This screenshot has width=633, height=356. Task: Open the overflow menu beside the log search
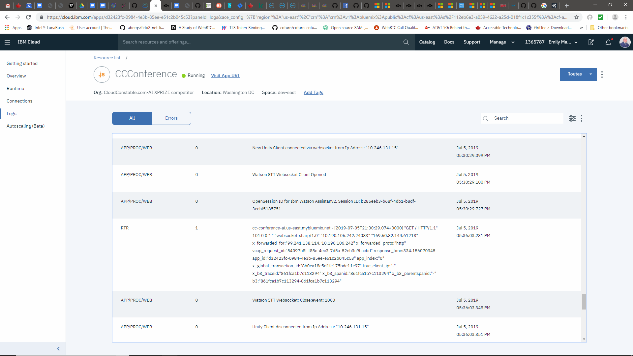(x=582, y=118)
